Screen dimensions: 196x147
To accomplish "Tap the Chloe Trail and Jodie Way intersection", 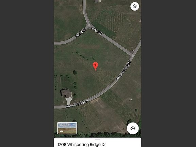I will tap(89, 26).
